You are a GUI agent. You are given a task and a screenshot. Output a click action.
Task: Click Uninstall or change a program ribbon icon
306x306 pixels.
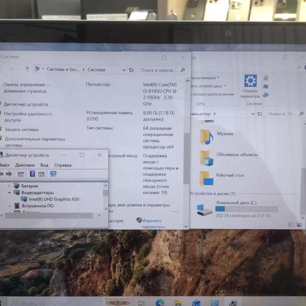tap(266, 78)
